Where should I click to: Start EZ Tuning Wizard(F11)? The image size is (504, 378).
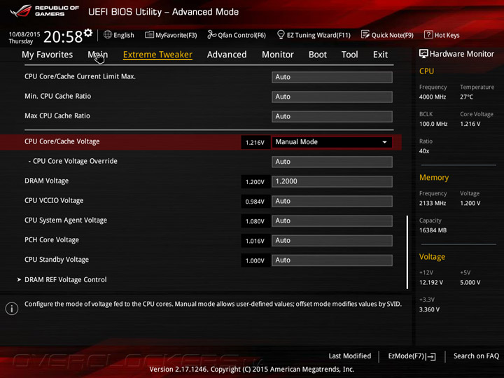(318, 35)
